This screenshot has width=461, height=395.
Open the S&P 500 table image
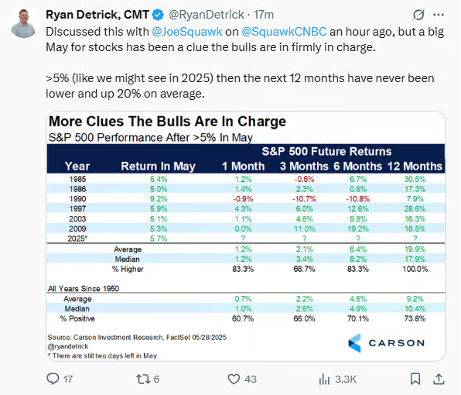[x=246, y=236]
